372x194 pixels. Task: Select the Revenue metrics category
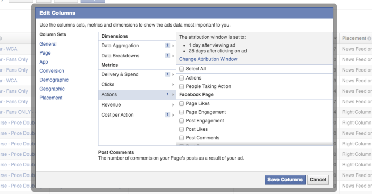tap(137, 105)
